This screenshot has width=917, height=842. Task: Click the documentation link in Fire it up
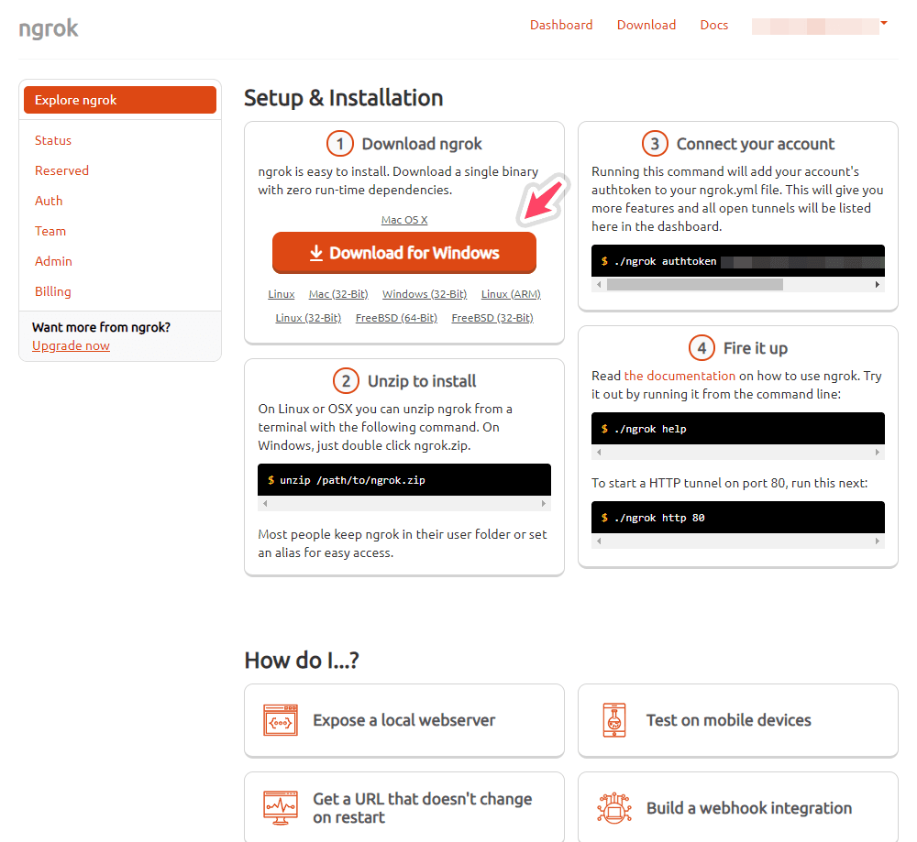click(x=679, y=376)
